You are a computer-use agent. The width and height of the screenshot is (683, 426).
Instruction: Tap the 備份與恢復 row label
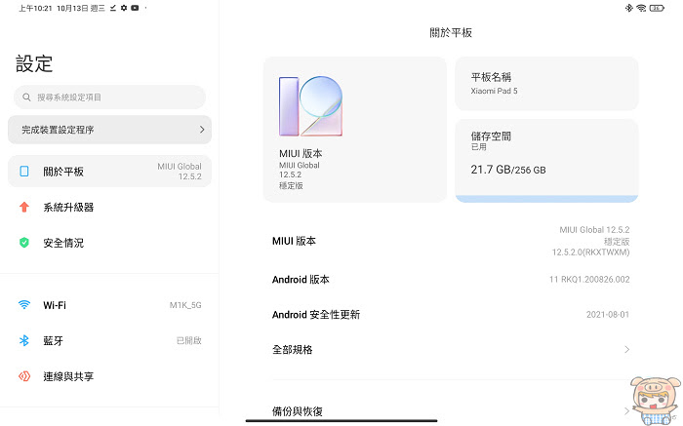[x=297, y=410]
